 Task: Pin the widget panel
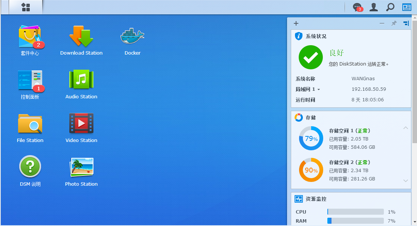(394, 23)
